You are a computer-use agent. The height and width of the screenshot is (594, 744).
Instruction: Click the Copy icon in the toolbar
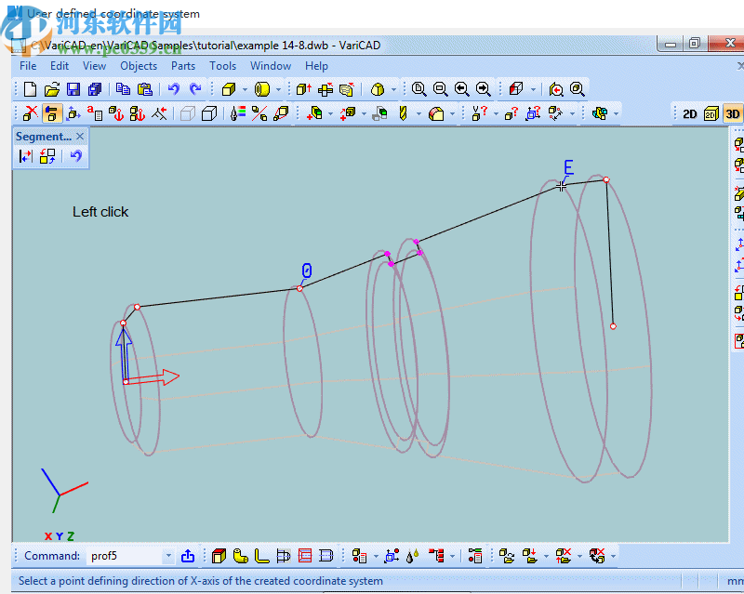(x=123, y=89)
